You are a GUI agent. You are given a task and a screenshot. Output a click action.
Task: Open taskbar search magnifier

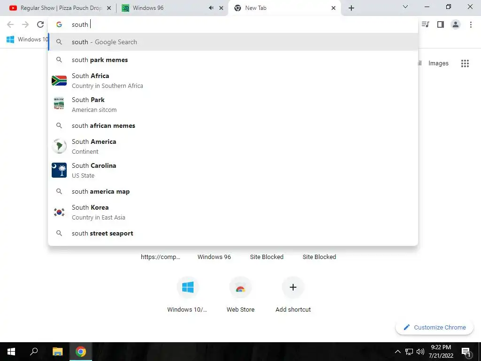[x=34, y=352]
